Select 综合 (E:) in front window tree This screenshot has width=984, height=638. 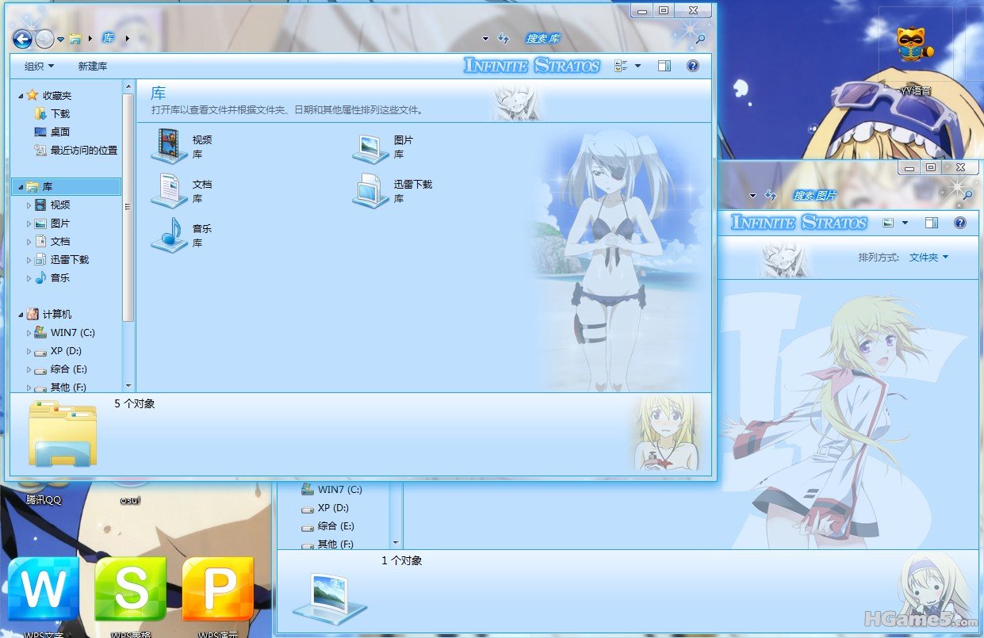pos(61,369)
